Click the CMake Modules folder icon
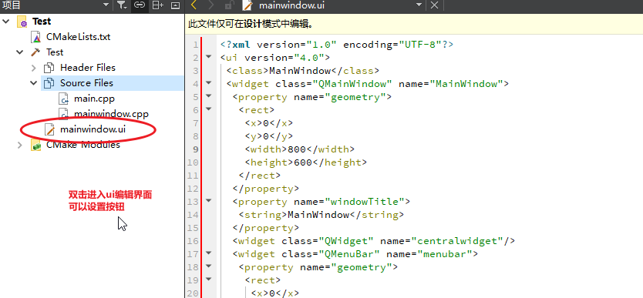643x298 pixels. point(36,145)
